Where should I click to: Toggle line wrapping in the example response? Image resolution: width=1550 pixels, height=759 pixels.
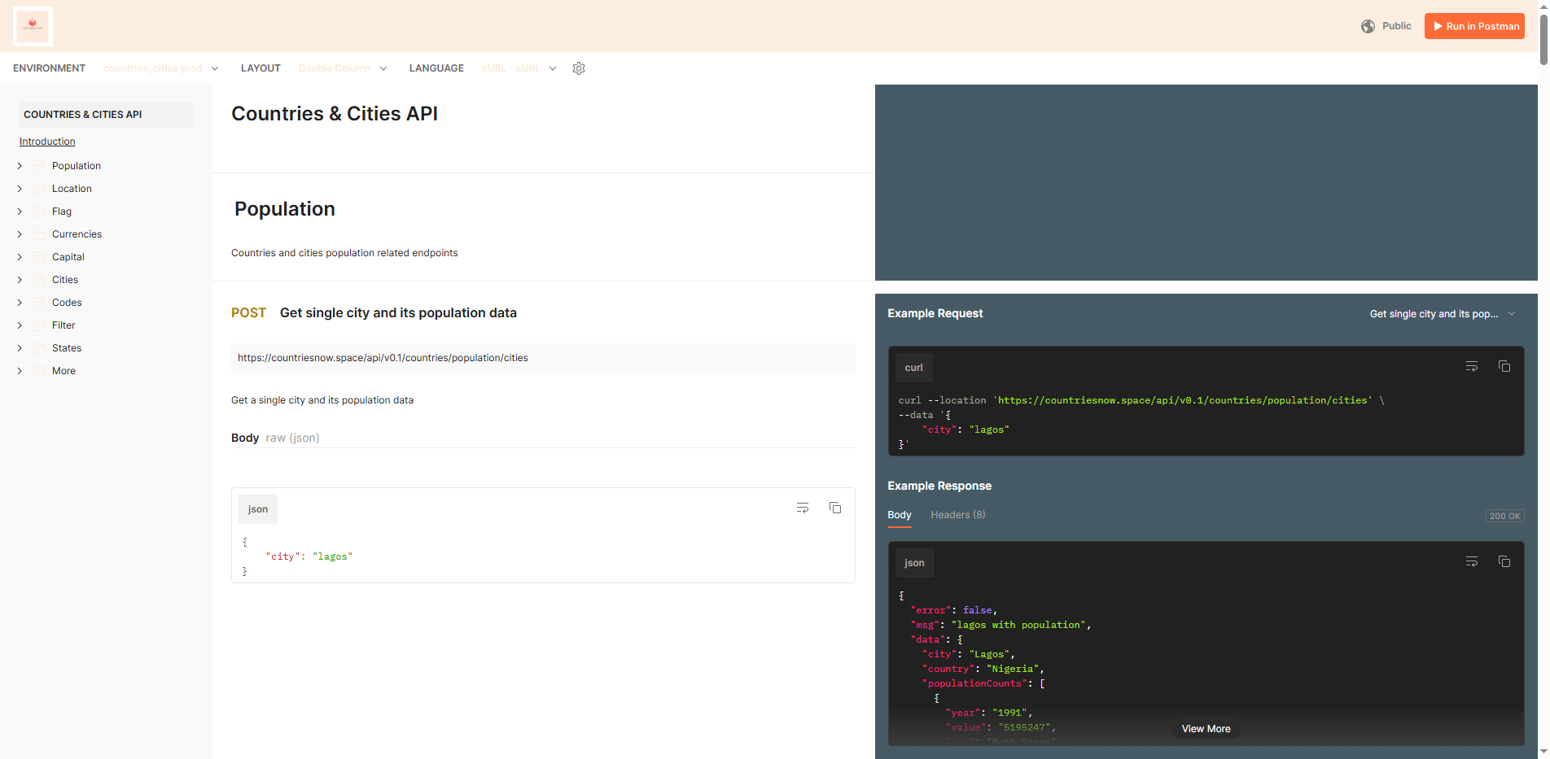tap(1471, 561)
